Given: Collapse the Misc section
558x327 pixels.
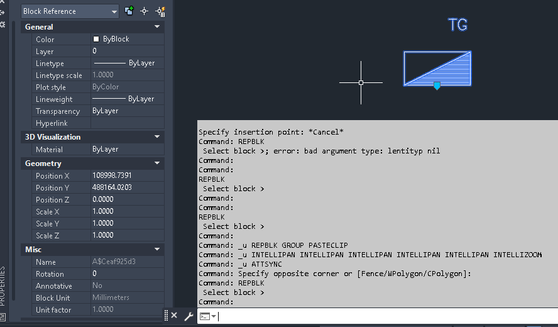Looking at the screenshot, I should 157,250.
